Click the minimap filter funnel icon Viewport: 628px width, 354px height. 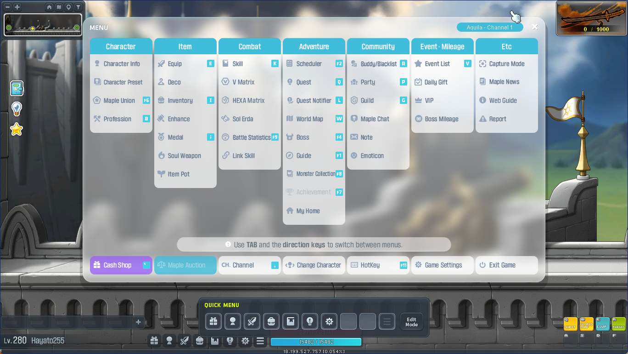78,7
